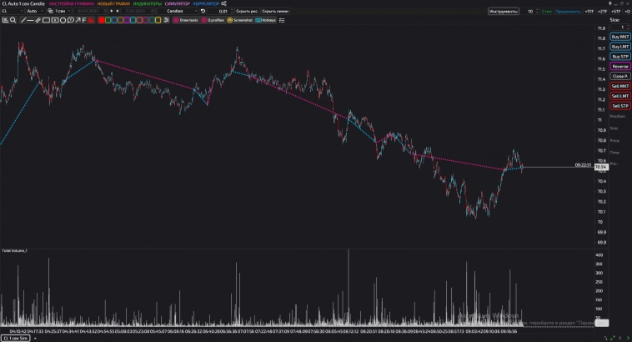The height and width of the screenshot is (342, 632).
Task: Open the Hotkeys panel
Action: point(267,19)
